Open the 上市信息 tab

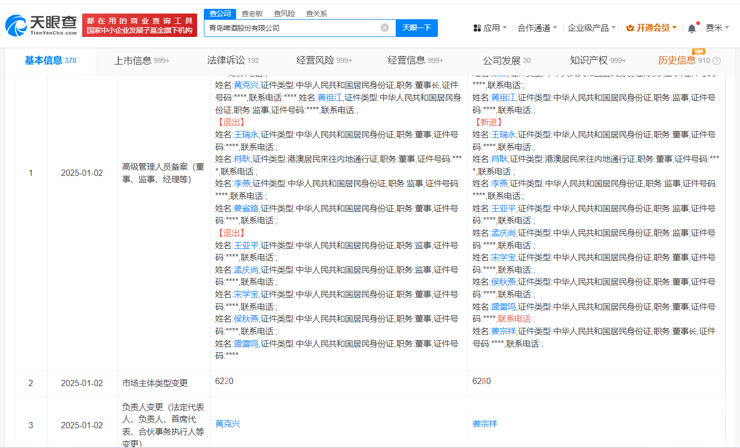[x=141, y=60]
